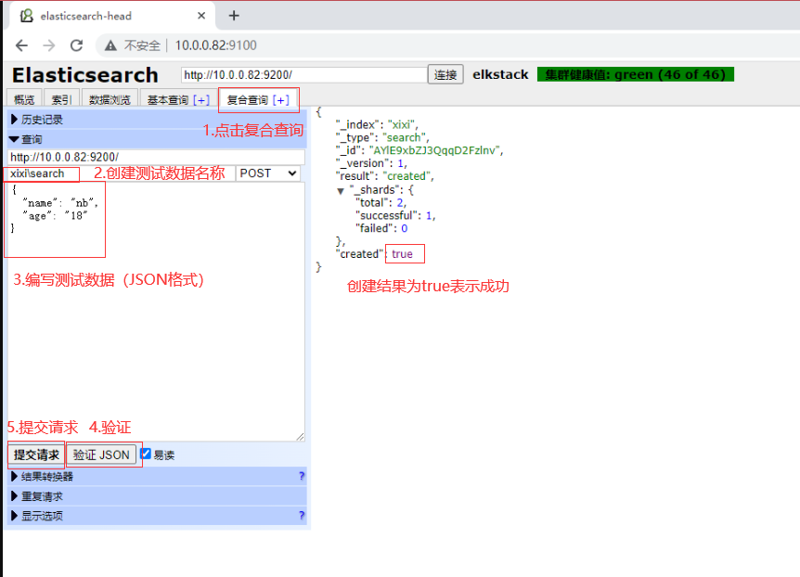Screen dimensions: 800x577
Task: Click the textarea resize handle corner
Action: tap(301, 437)
